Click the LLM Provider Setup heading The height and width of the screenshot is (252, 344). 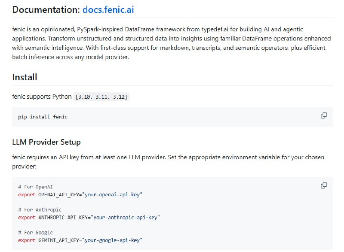[46, 142]
